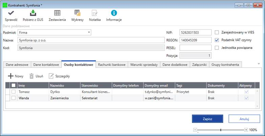
Task: Open the tab overflow arrow at right
Action: [x=259, y=64]
